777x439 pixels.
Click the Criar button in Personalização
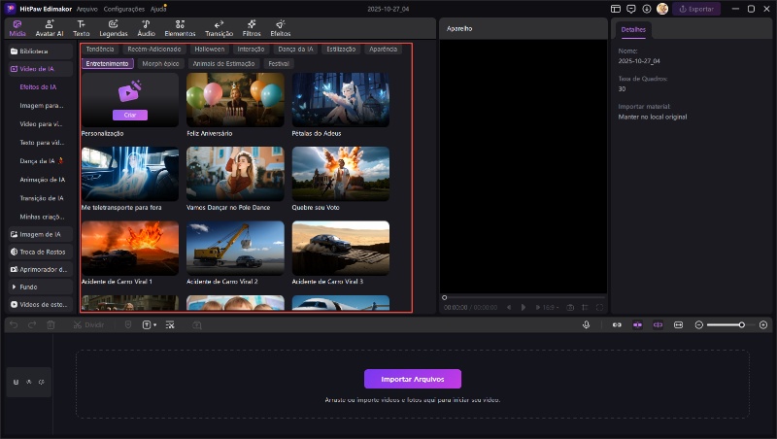[x=129, y=115]
